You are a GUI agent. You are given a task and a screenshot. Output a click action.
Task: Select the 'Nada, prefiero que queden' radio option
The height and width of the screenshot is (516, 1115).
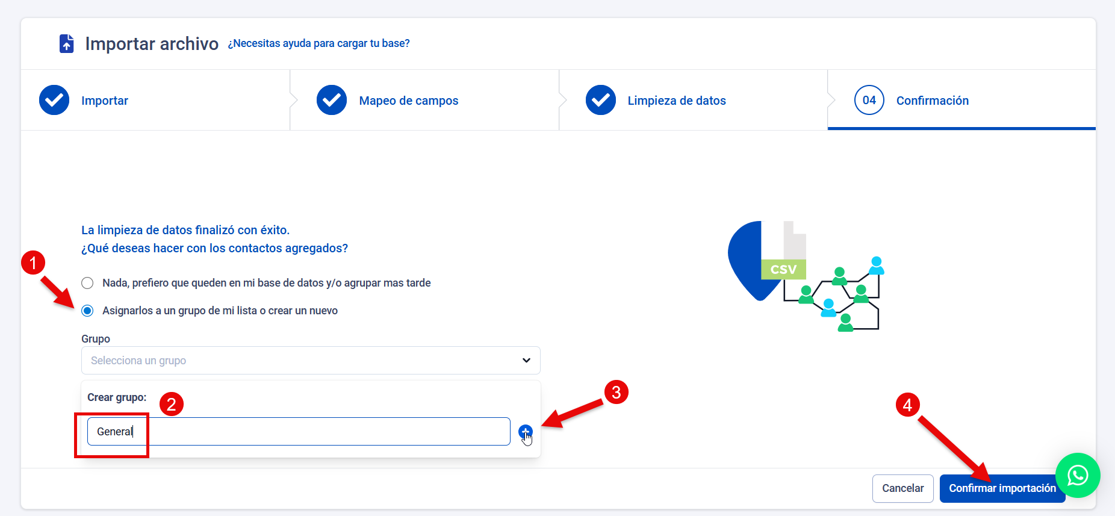click(x=88, y=283)
